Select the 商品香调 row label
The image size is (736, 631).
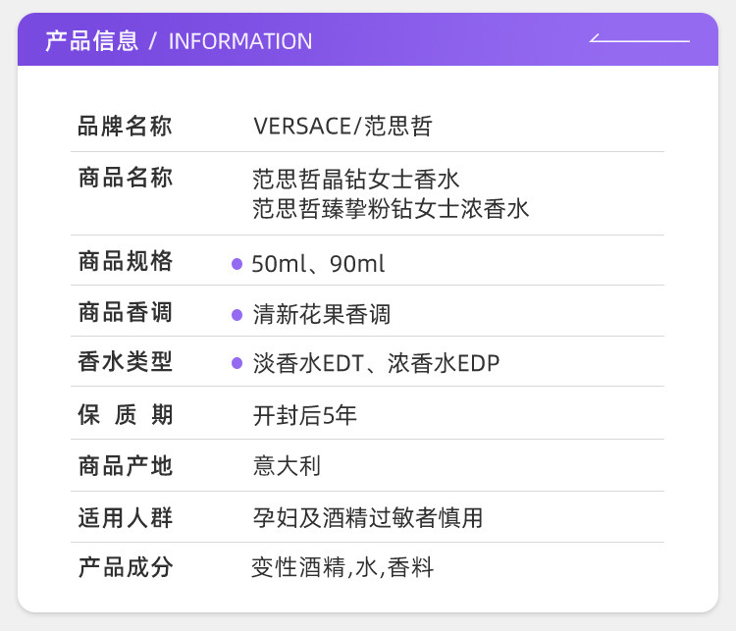coord(125,313)
